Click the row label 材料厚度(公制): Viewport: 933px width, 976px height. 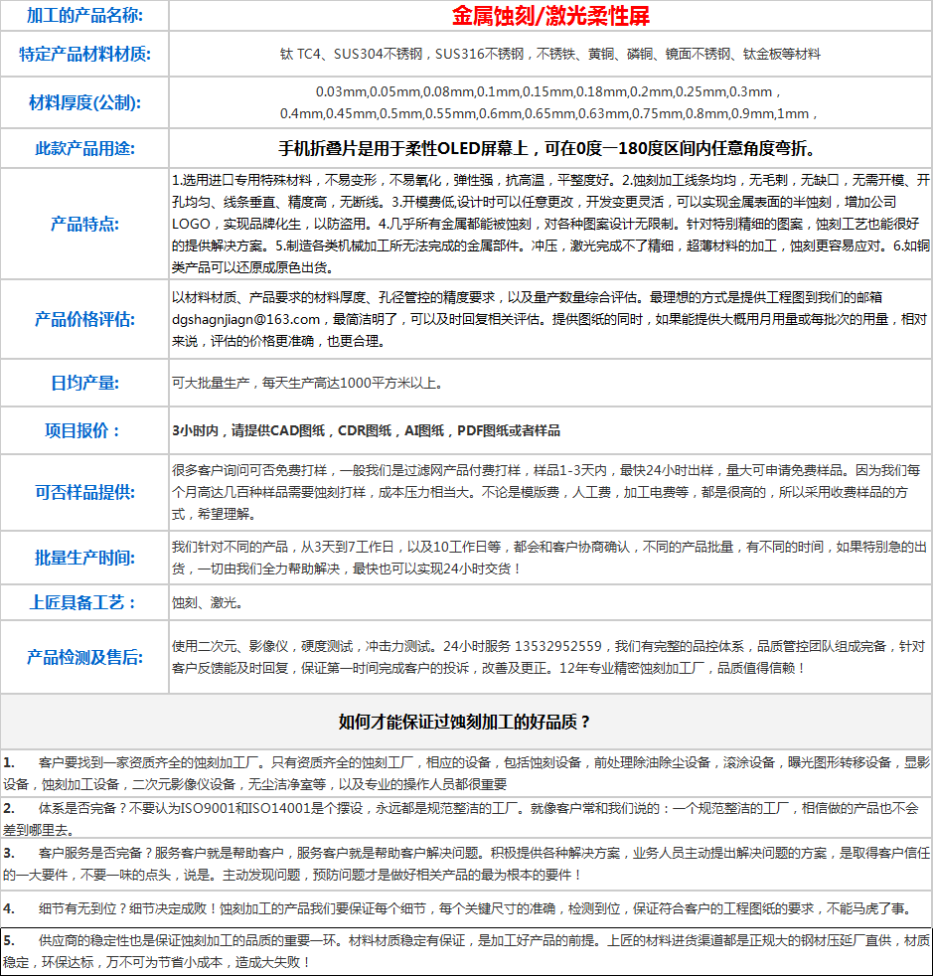84,102
